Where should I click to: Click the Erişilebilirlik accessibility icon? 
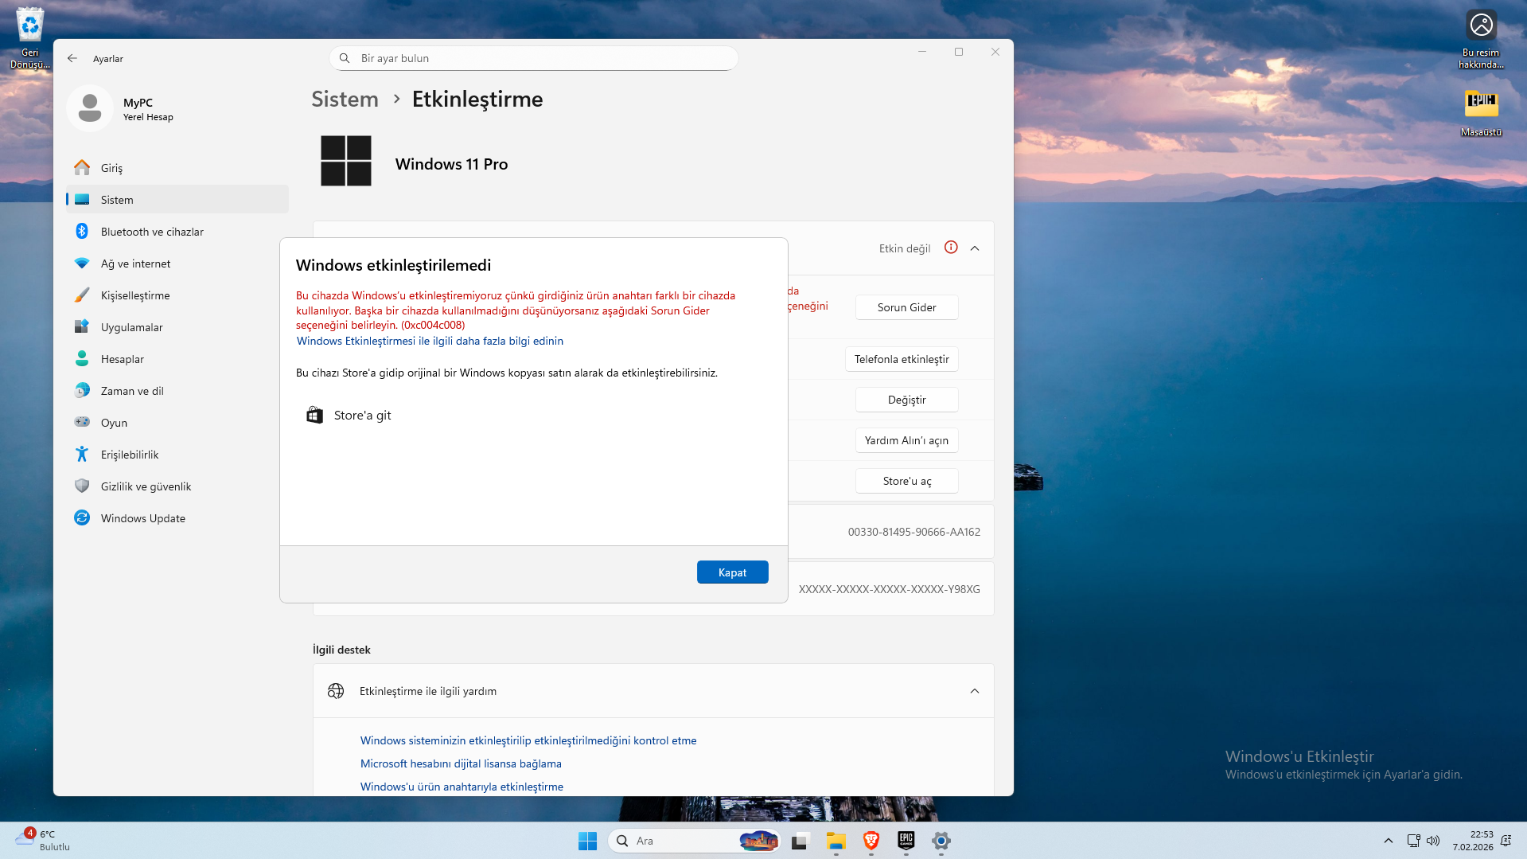(x=82, y=455)
